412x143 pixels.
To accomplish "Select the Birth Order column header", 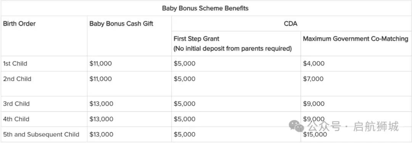I will click(19, 24).
